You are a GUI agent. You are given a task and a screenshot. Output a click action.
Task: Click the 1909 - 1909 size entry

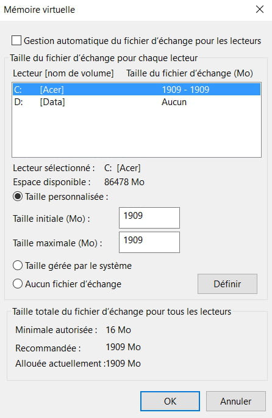coord(185,90)
